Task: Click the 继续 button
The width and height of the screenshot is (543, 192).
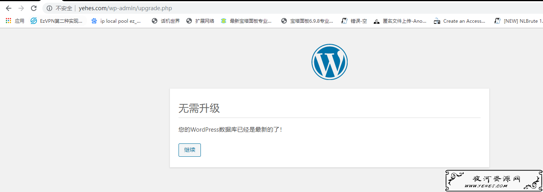Action: coord(190,150)
